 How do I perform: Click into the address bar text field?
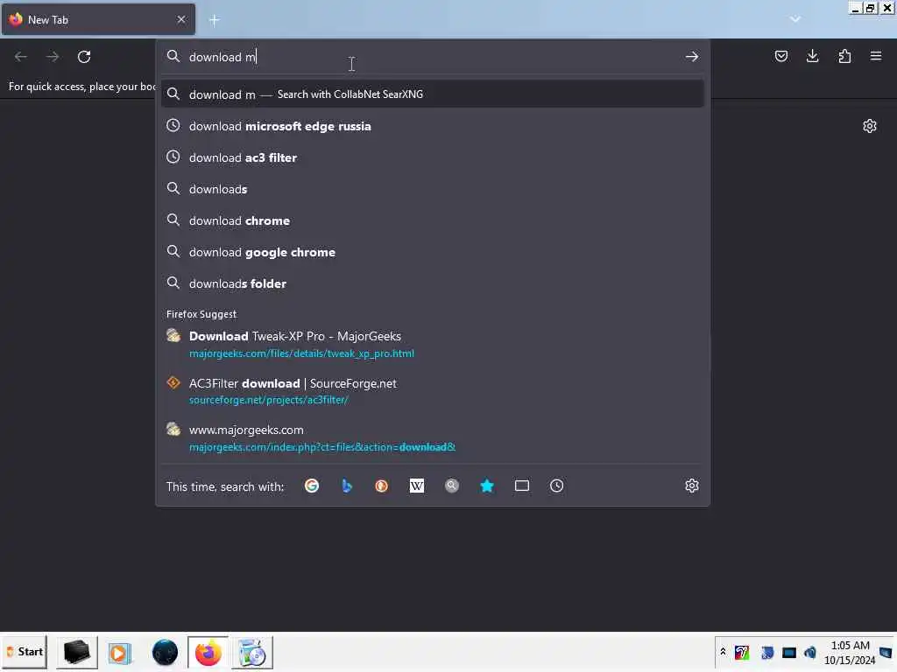pyautogui.click(x=433, y=57)
